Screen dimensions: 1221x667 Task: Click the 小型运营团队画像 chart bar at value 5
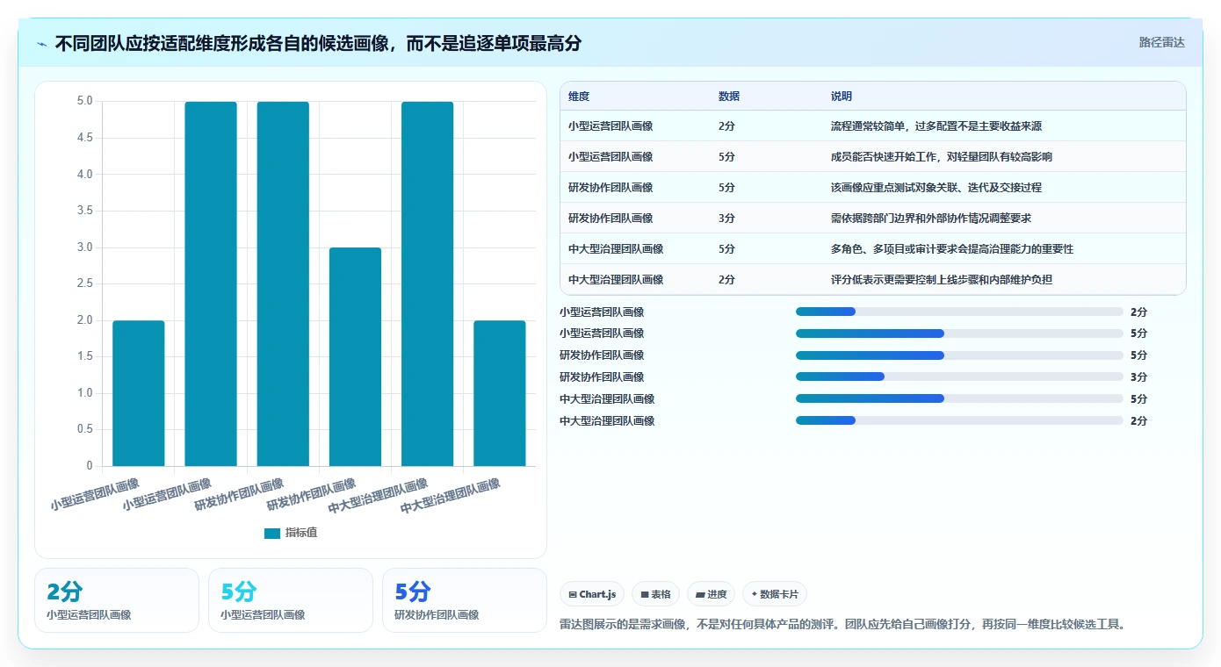tap(211, 283)
